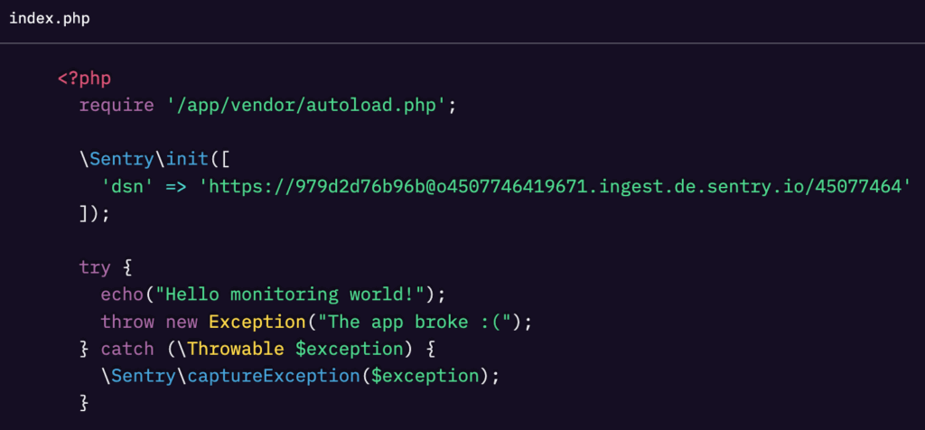Click the try keyword
Viewport: 925px width, 430px height.
(x=95, y=267)
